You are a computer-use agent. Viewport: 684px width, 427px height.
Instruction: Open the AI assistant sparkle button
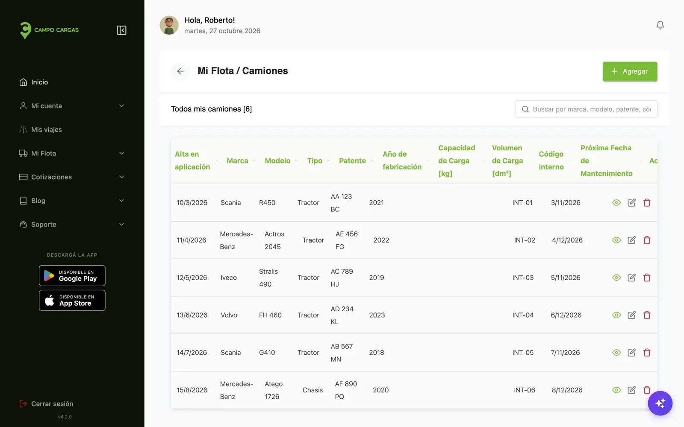tap(660, 403)
